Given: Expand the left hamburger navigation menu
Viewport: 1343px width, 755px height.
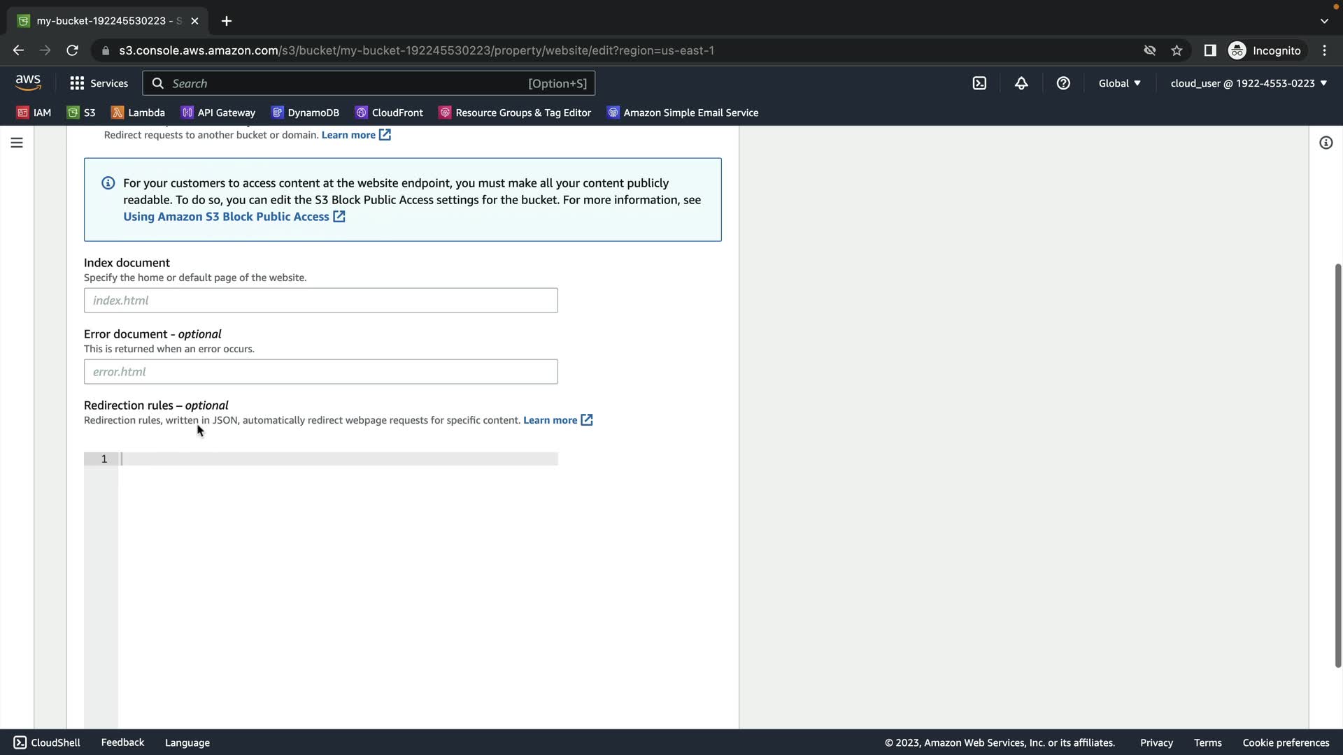Looking at the screenshot, I should [x=17, y=143].
